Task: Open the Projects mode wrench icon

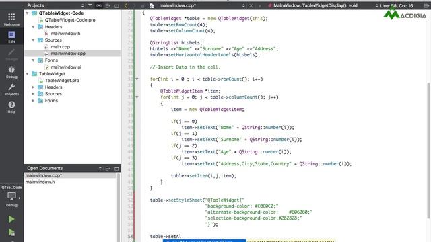Action: click(11, 89)
